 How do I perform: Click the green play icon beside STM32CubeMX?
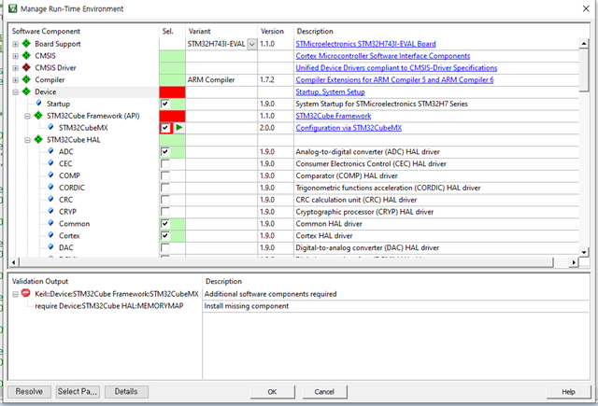coord(178,127)
